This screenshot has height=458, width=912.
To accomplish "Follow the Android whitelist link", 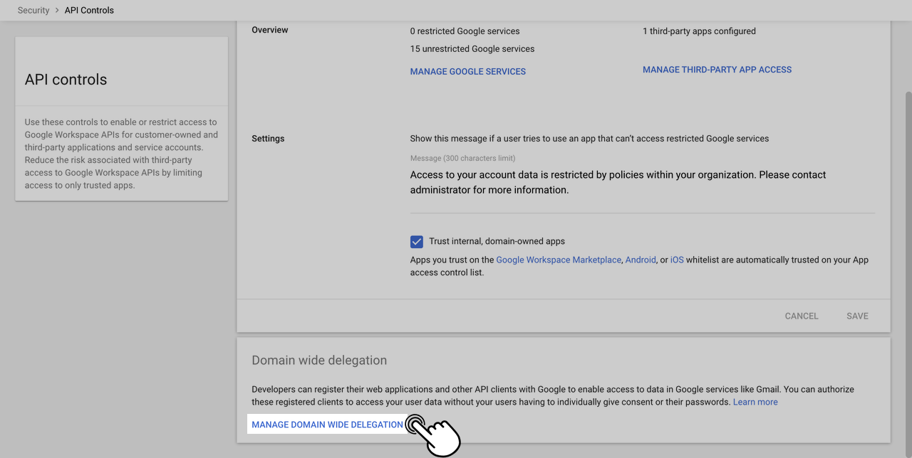I will [641, 260].
